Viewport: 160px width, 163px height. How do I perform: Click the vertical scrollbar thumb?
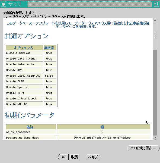[x=155, y=36]
